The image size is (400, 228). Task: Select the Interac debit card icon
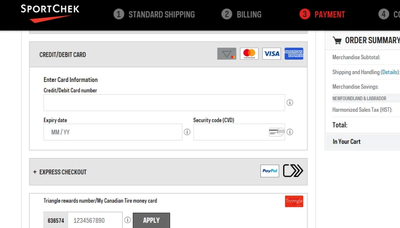[227, 54]
